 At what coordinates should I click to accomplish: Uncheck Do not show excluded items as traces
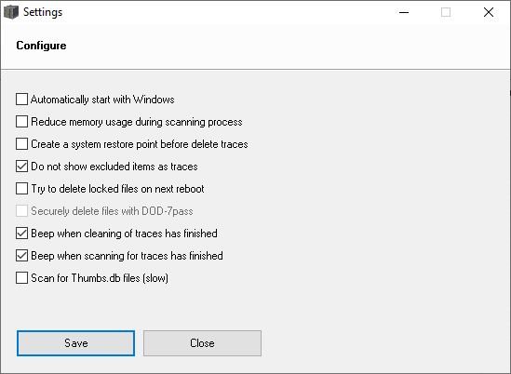pyautogui.click(x=21, y=167)
